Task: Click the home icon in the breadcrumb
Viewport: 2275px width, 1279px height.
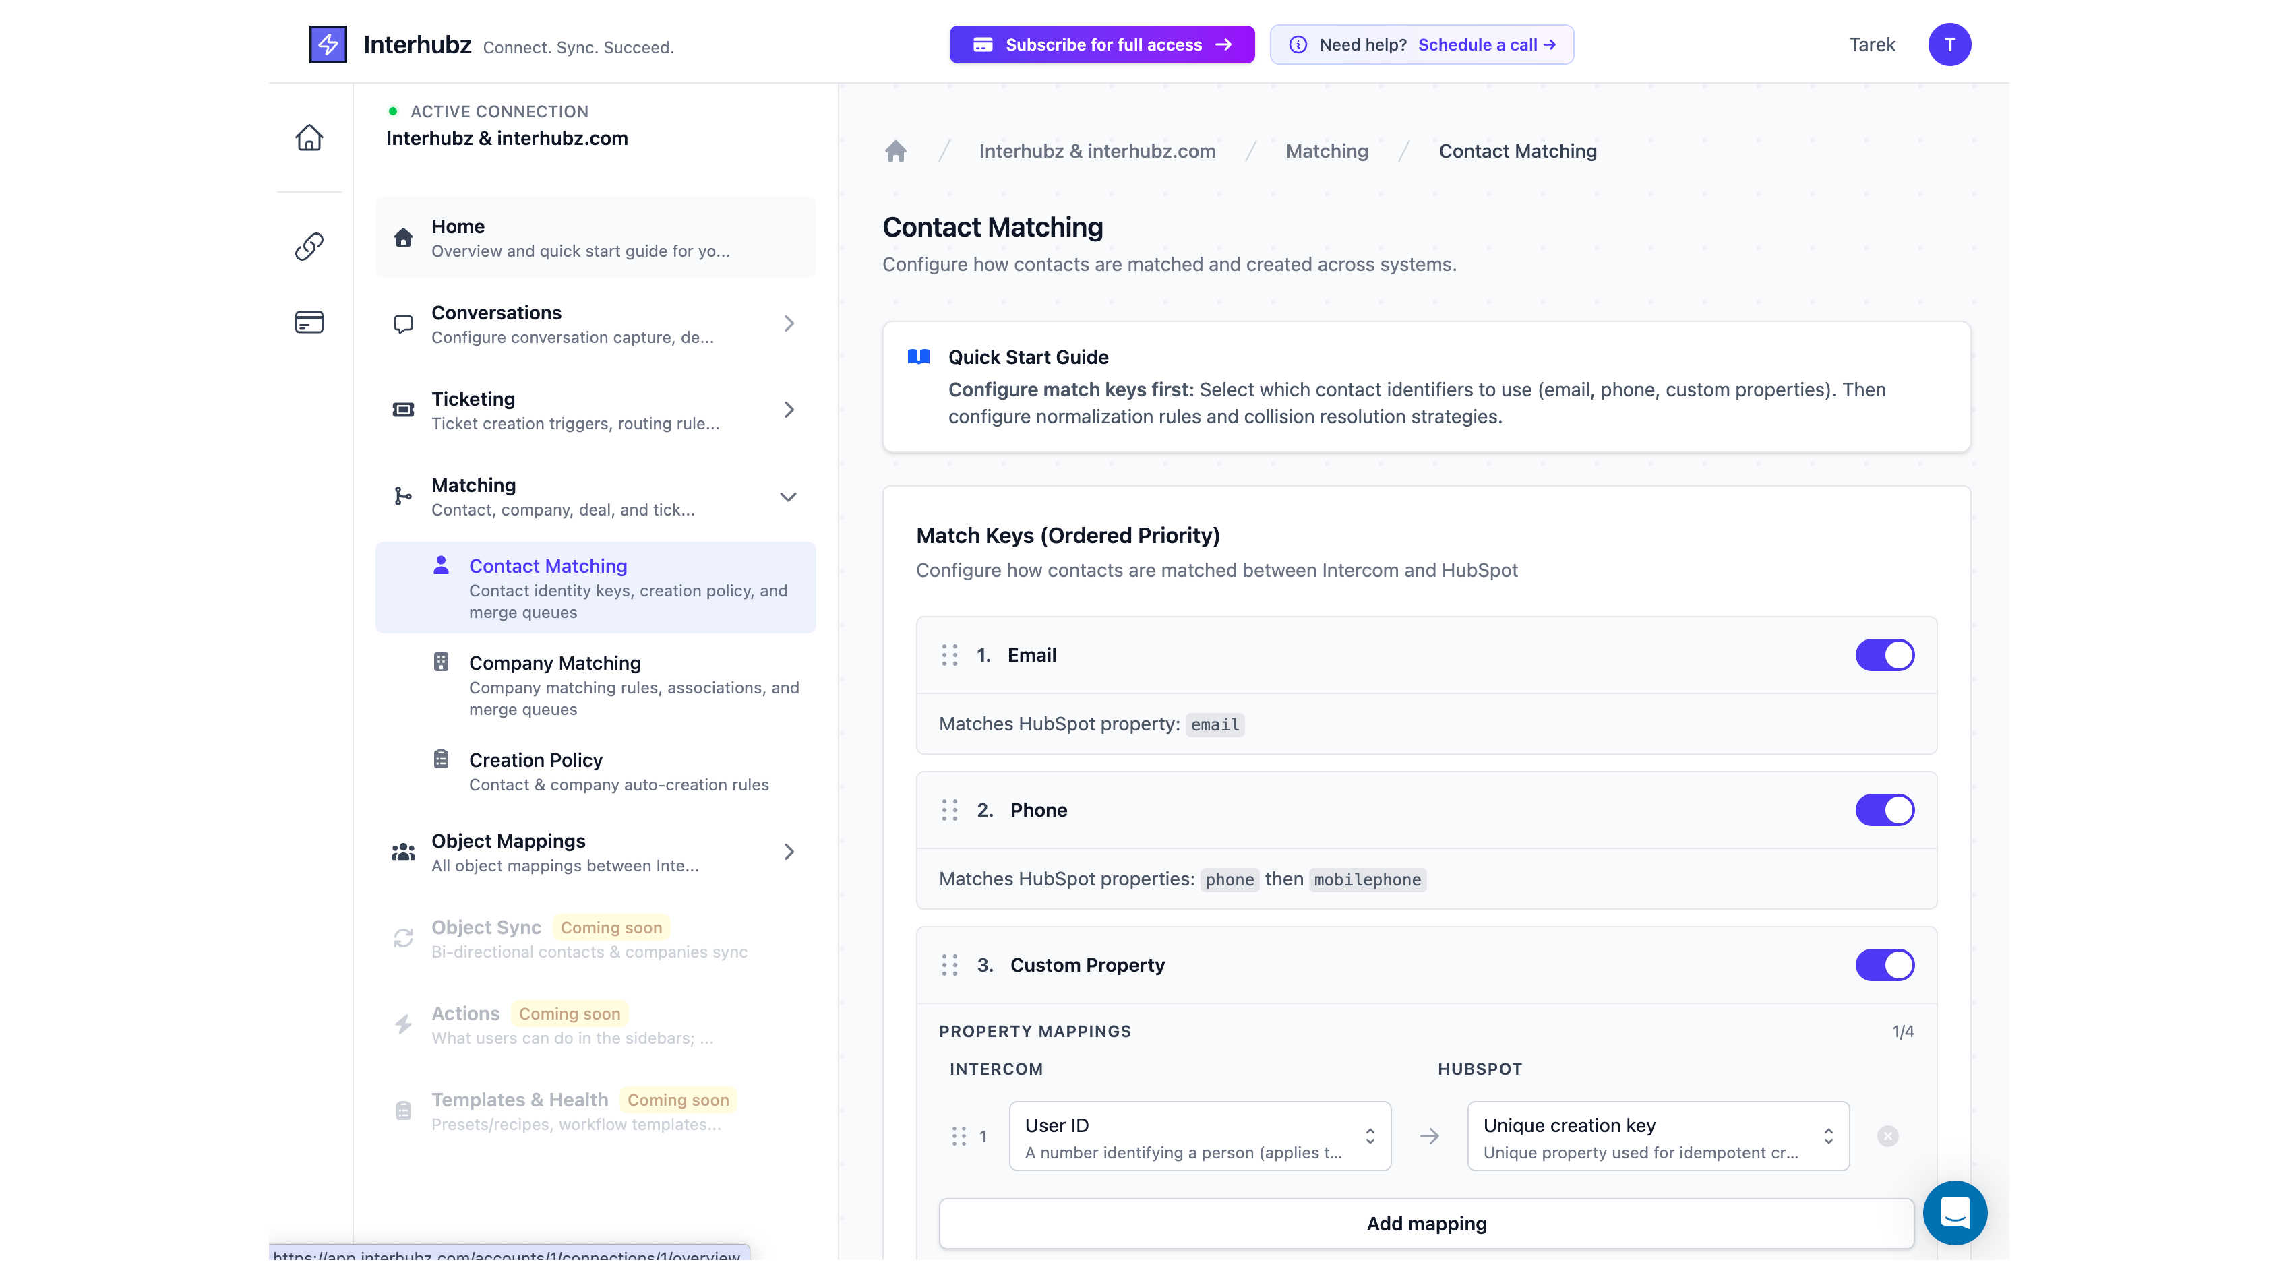Action: pyautogui.click(x=896, y=151)
